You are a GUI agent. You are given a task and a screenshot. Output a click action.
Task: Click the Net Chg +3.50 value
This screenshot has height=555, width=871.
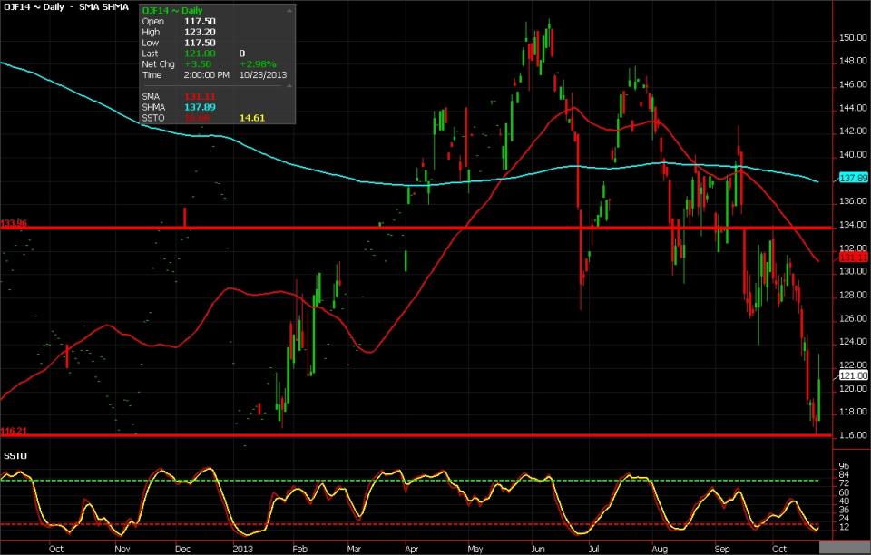click(x=197, y=64)
